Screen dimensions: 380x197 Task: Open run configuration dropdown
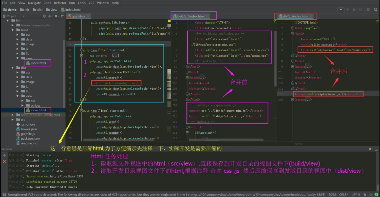click(341, 10)
